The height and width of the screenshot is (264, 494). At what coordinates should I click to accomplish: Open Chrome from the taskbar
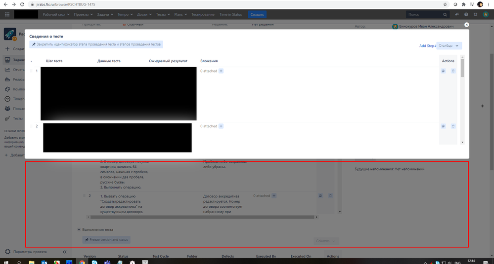[x=82, y=262]
